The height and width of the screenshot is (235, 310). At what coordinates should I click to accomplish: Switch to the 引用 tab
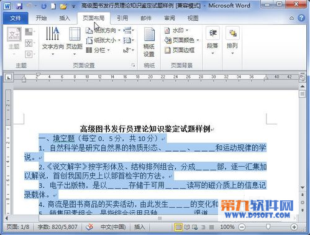point(122,18)
